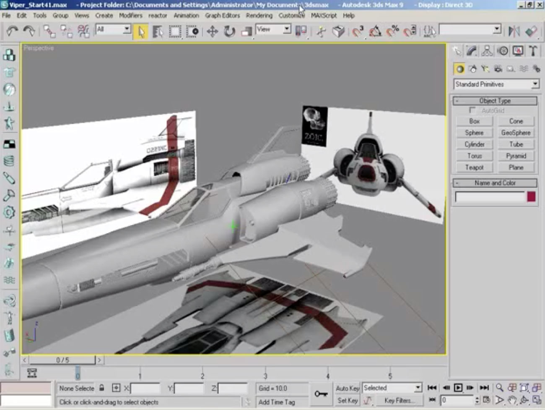The width and height of the screenshot is (545, 410).
Task: Open the Rendering menu
Action: 259,16
